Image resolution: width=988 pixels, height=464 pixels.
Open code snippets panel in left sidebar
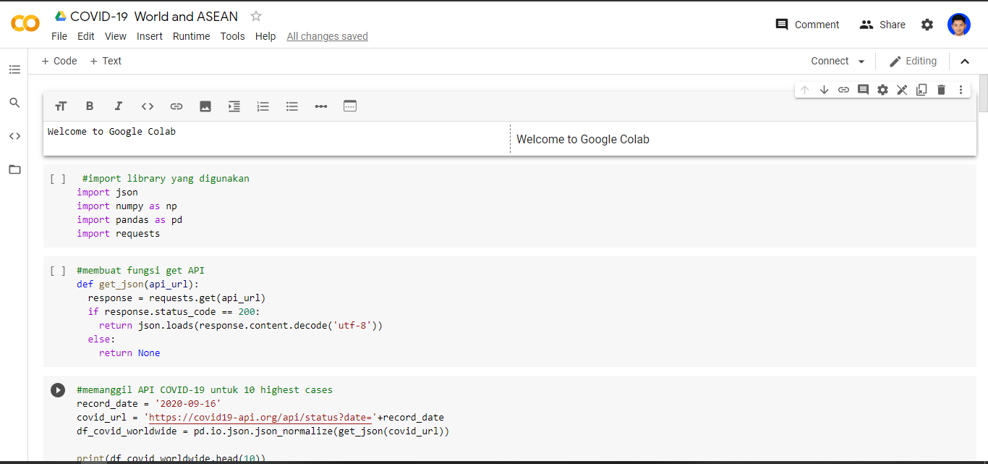[x=14, y=136]
